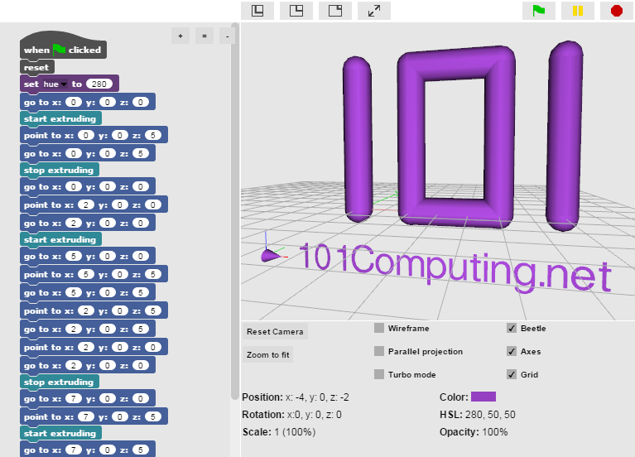Click the first stop extruding block
The image size is (635, 457).
pyautogui.click(x=59, y=171)
